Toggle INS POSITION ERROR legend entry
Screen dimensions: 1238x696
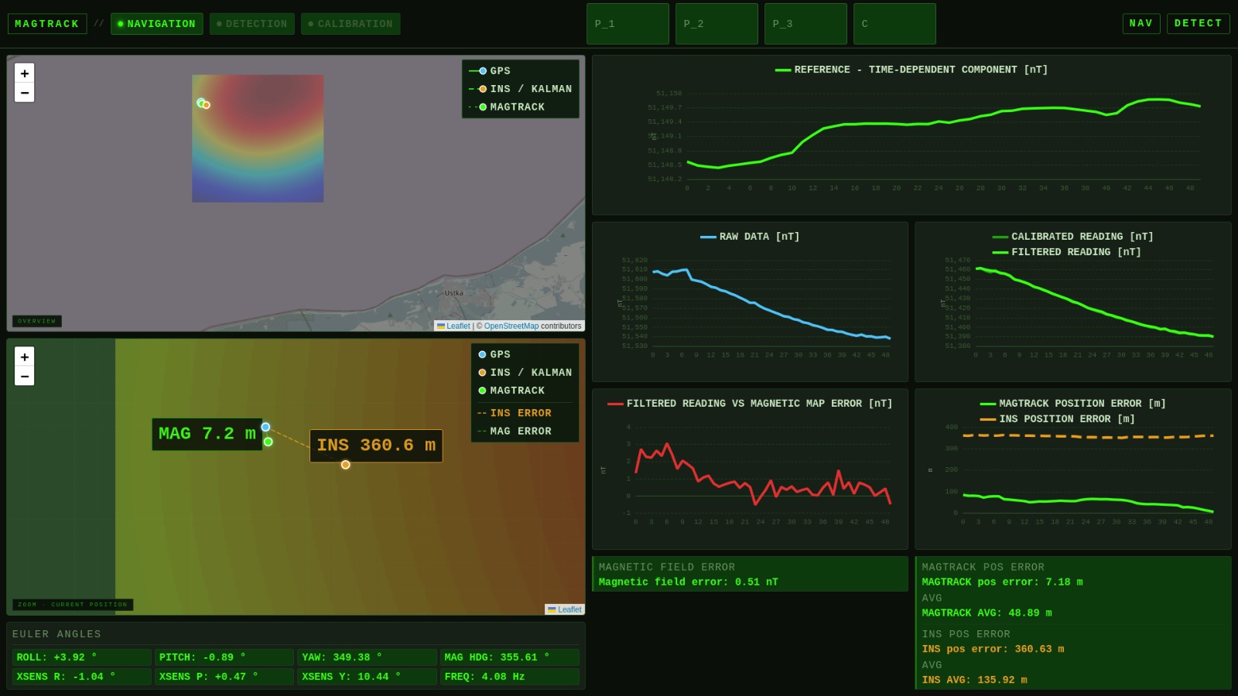[x=1057, y=419]
